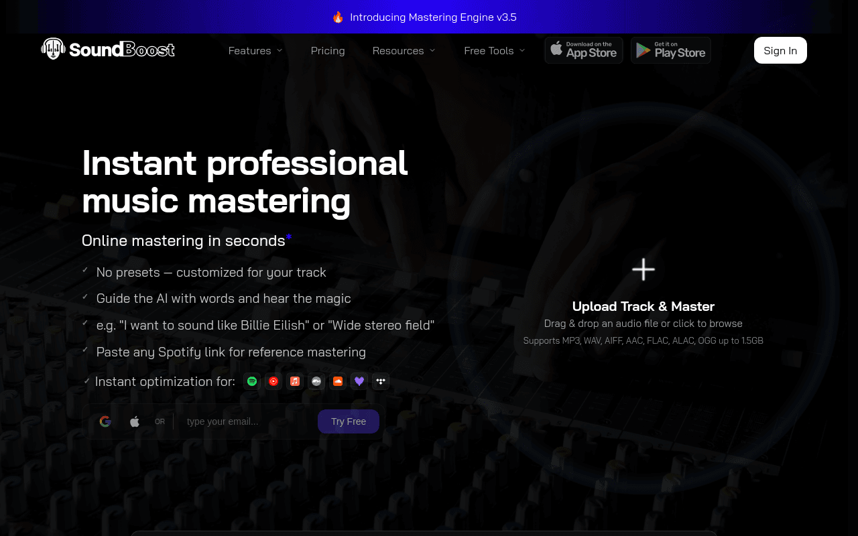Click the gray cloud platform icon
This screenshot has width=858, height=536.
(x=316, y=381)
